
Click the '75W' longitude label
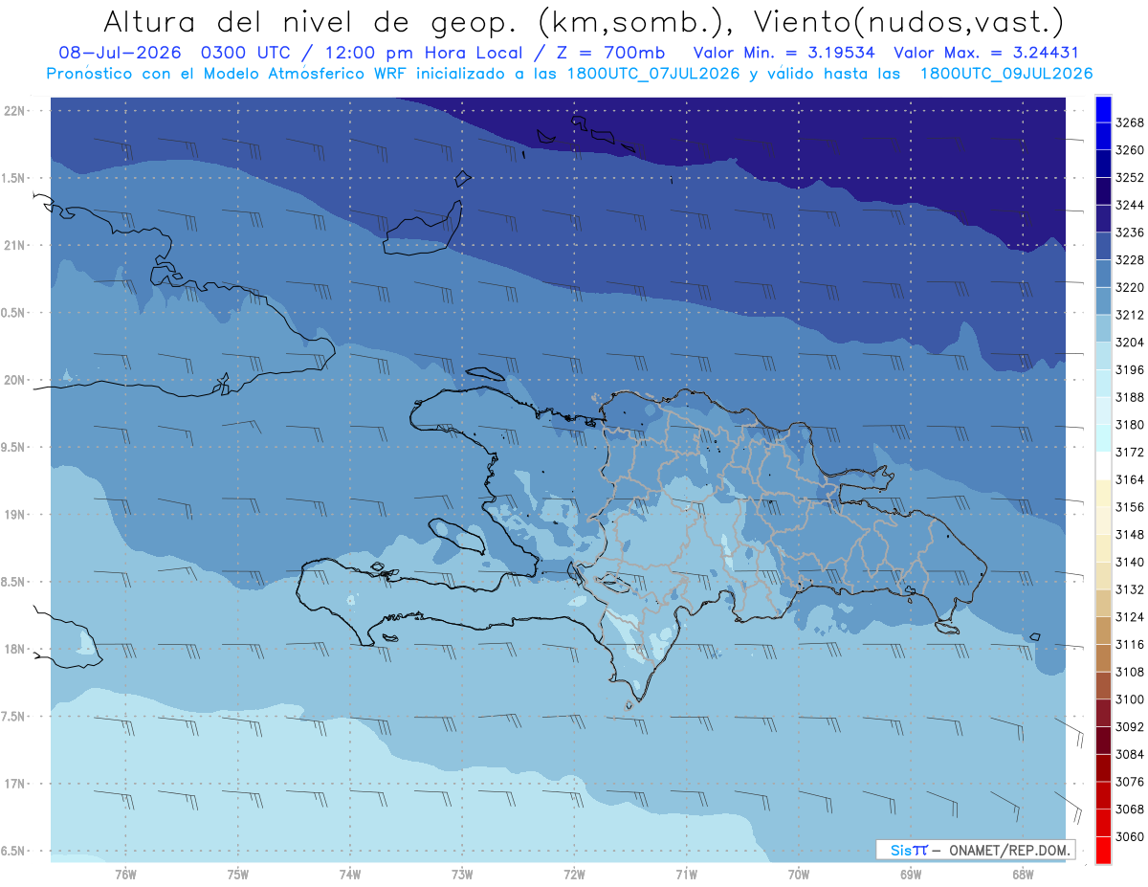[238, 875]
